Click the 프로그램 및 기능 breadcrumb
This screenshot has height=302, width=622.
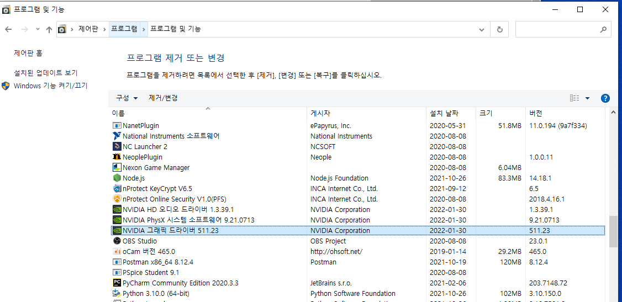click(x=175, y=29)
